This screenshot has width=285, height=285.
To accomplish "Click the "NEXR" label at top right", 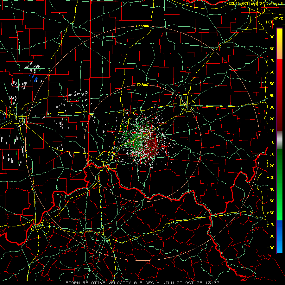I will click(x=278, y=19).
